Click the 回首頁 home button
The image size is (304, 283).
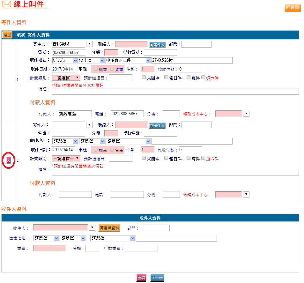point(293,8)
